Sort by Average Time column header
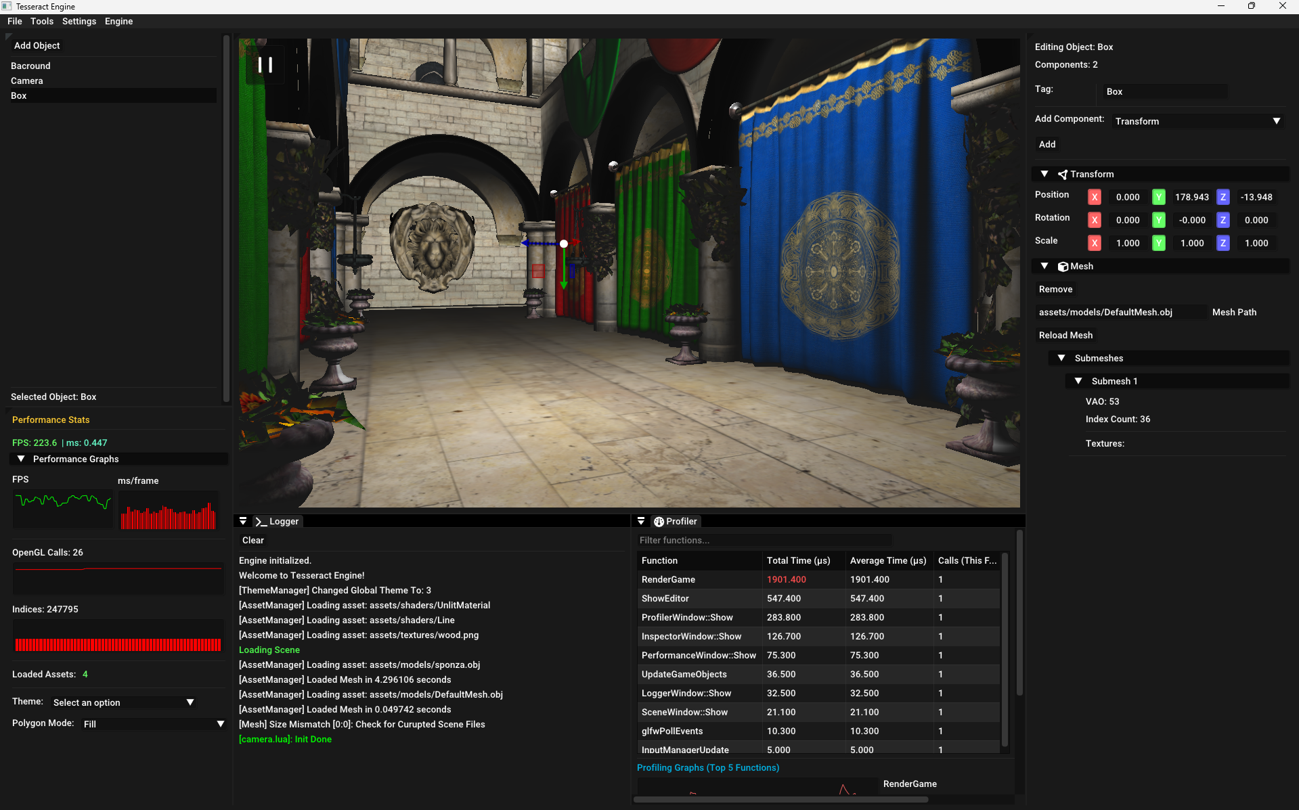 888,560
